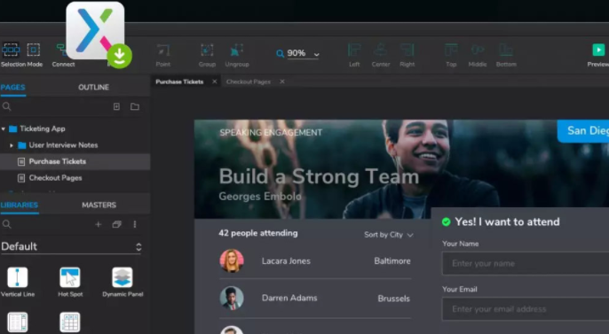Select the intersected Selection Mode icon

click(11, 50)
